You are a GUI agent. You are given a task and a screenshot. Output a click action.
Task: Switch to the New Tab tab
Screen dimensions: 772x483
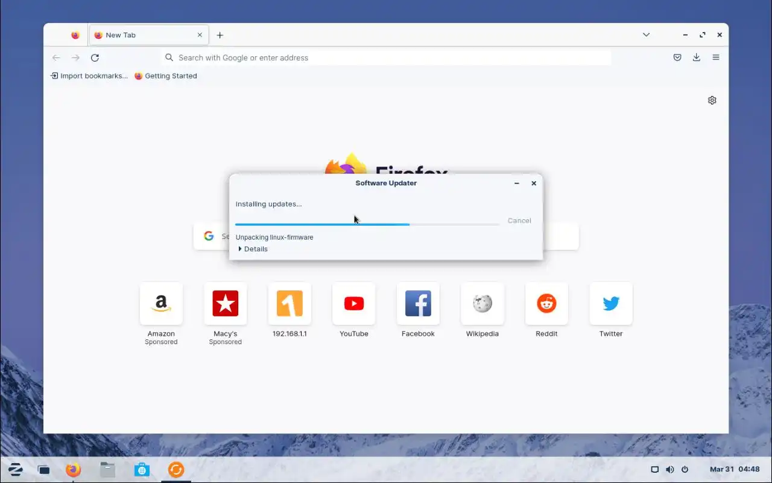(149, 35)
